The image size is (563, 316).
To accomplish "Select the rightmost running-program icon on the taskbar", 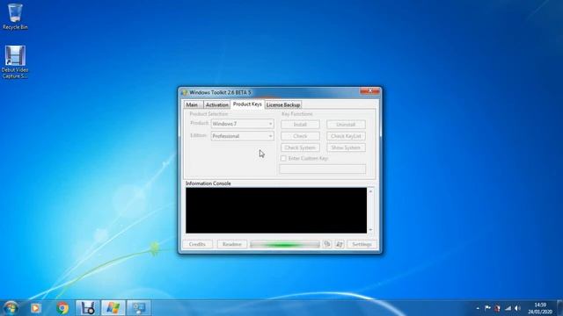I will pos(139,308).
